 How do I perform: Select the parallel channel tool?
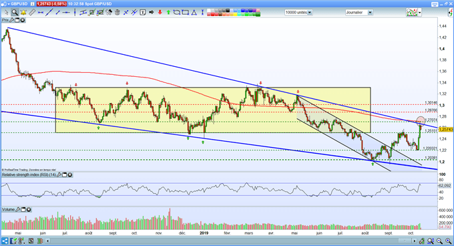tap(83, 13)
